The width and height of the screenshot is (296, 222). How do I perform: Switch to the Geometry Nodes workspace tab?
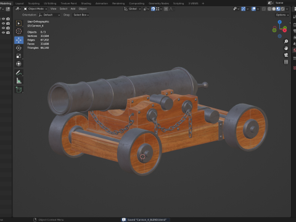click(x=158, y=3)
